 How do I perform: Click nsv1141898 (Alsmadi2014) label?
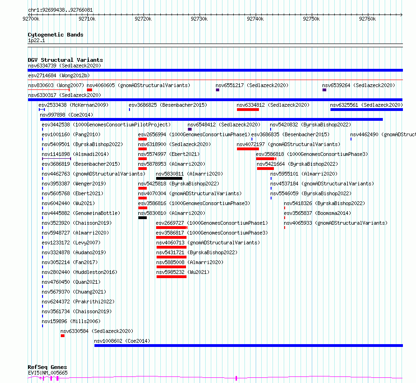(75, 154)
